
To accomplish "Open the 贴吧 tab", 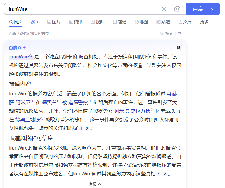I will (163, 22).
